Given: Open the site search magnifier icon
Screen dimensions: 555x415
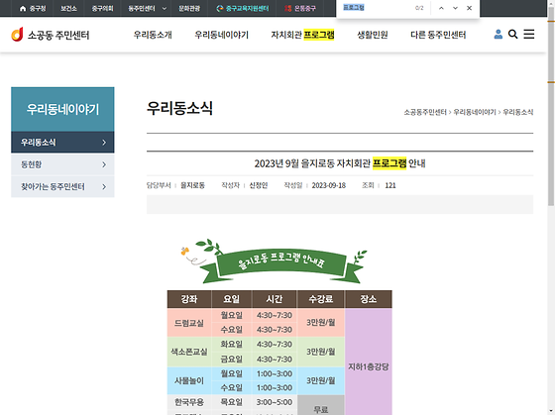Looking at the screenshot, I should point(513,34).
